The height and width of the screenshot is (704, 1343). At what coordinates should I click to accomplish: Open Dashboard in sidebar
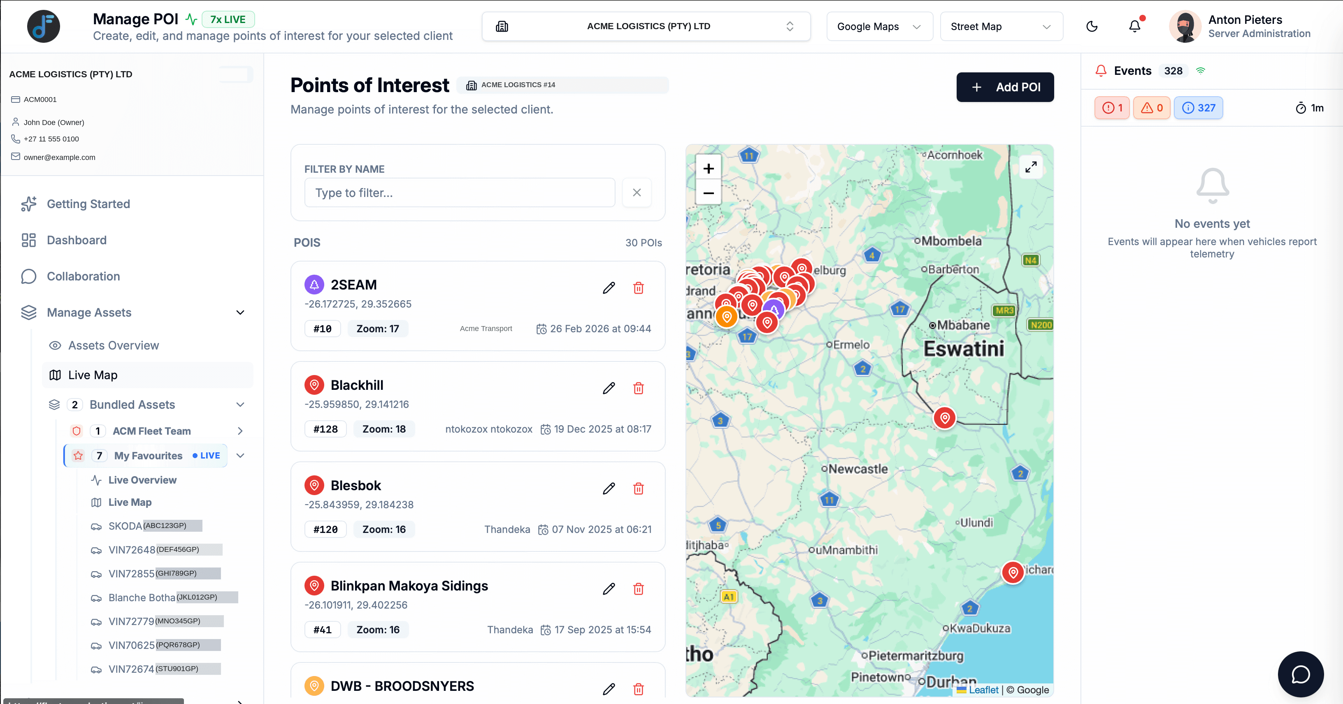tap(77, 240)
